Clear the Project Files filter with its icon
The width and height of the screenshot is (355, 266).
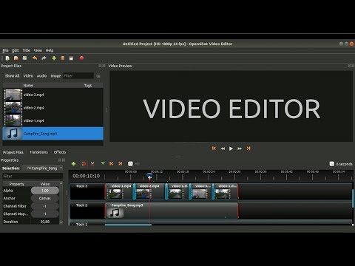point(98,76)
